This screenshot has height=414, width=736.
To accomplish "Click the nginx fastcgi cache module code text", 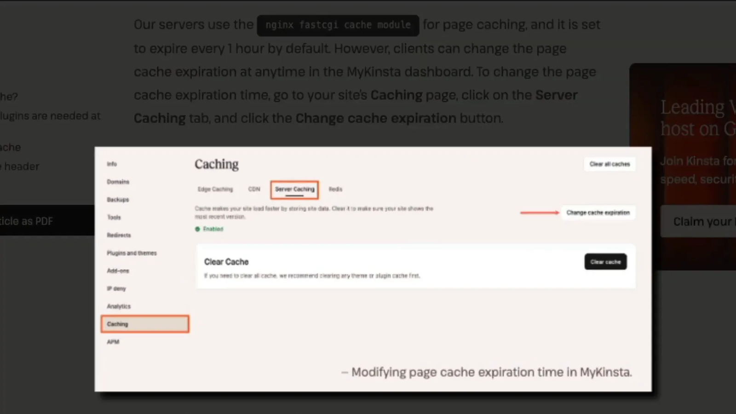I will tap(338, 25).
